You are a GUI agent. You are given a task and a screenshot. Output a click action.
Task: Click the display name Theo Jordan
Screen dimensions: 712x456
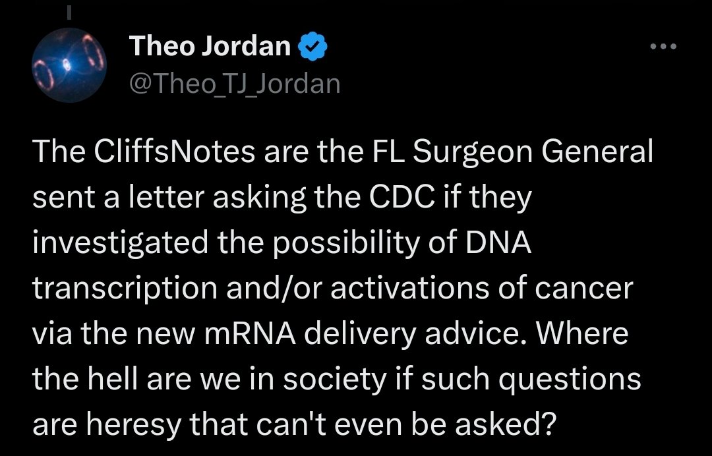(x=210, y=46)
